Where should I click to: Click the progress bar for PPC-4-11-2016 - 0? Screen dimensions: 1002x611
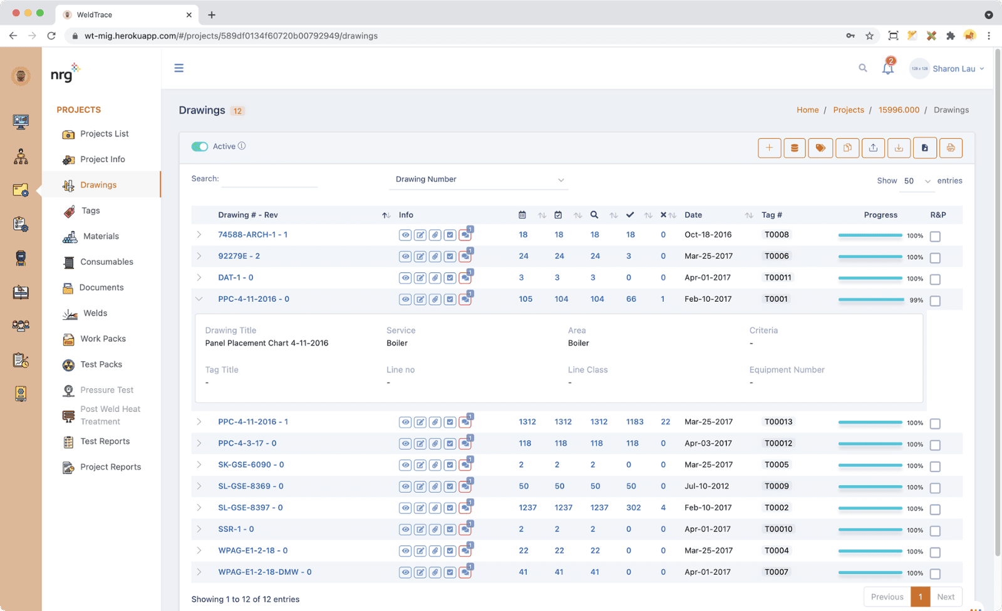[871, 300]
